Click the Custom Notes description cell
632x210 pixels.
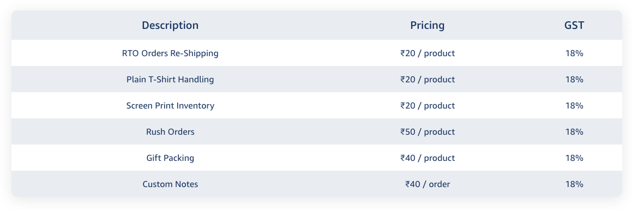(x=170, y=184)
